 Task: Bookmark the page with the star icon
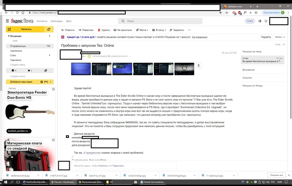click(x=227, y=13)
